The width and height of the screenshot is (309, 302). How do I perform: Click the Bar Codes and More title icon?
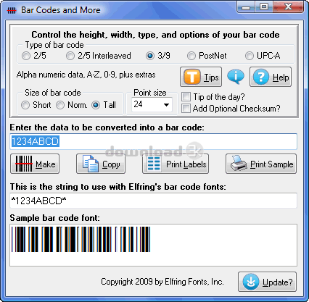(12, 10)
